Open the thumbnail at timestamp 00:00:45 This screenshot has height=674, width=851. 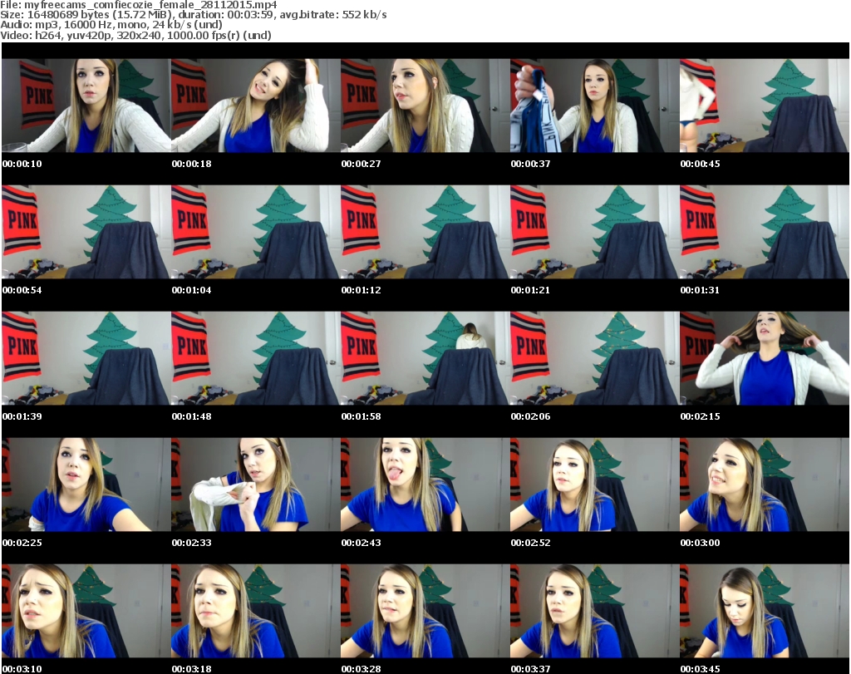tap(765, 106)
